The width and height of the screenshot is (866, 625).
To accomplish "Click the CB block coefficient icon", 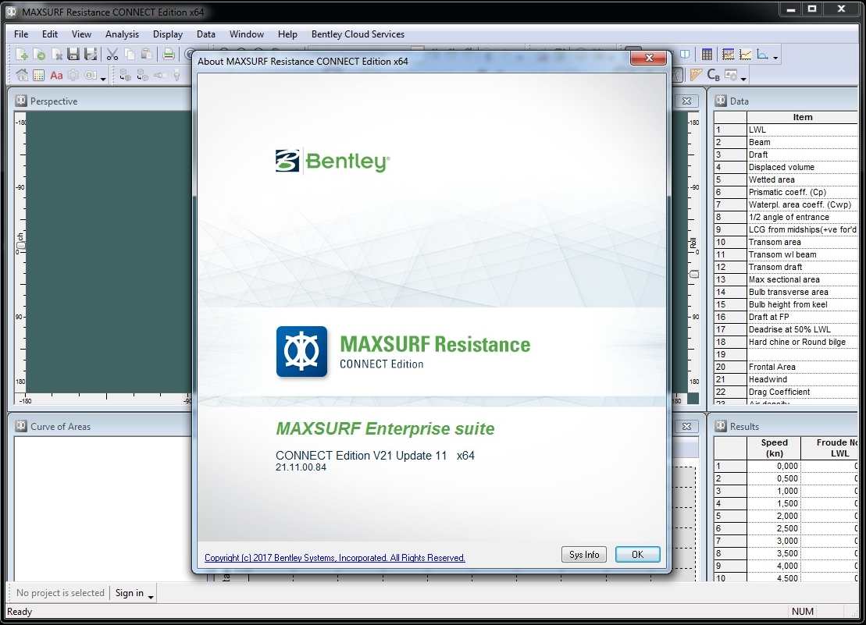I will [714, 75].
